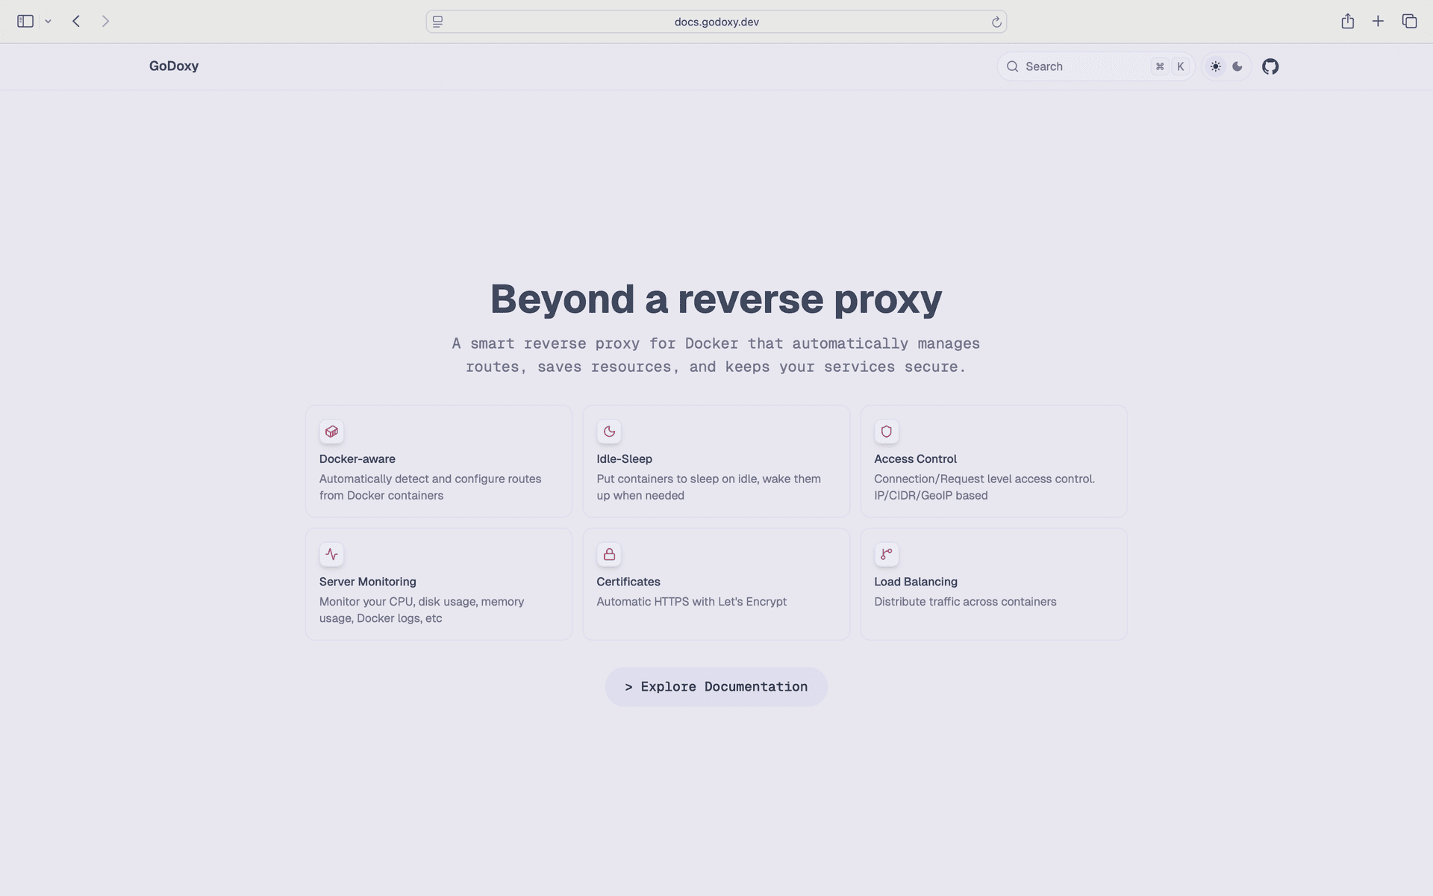Switch to light theme sun icon
The width and height of the screenshot is (1433, 896).
tap(1215, 66)
